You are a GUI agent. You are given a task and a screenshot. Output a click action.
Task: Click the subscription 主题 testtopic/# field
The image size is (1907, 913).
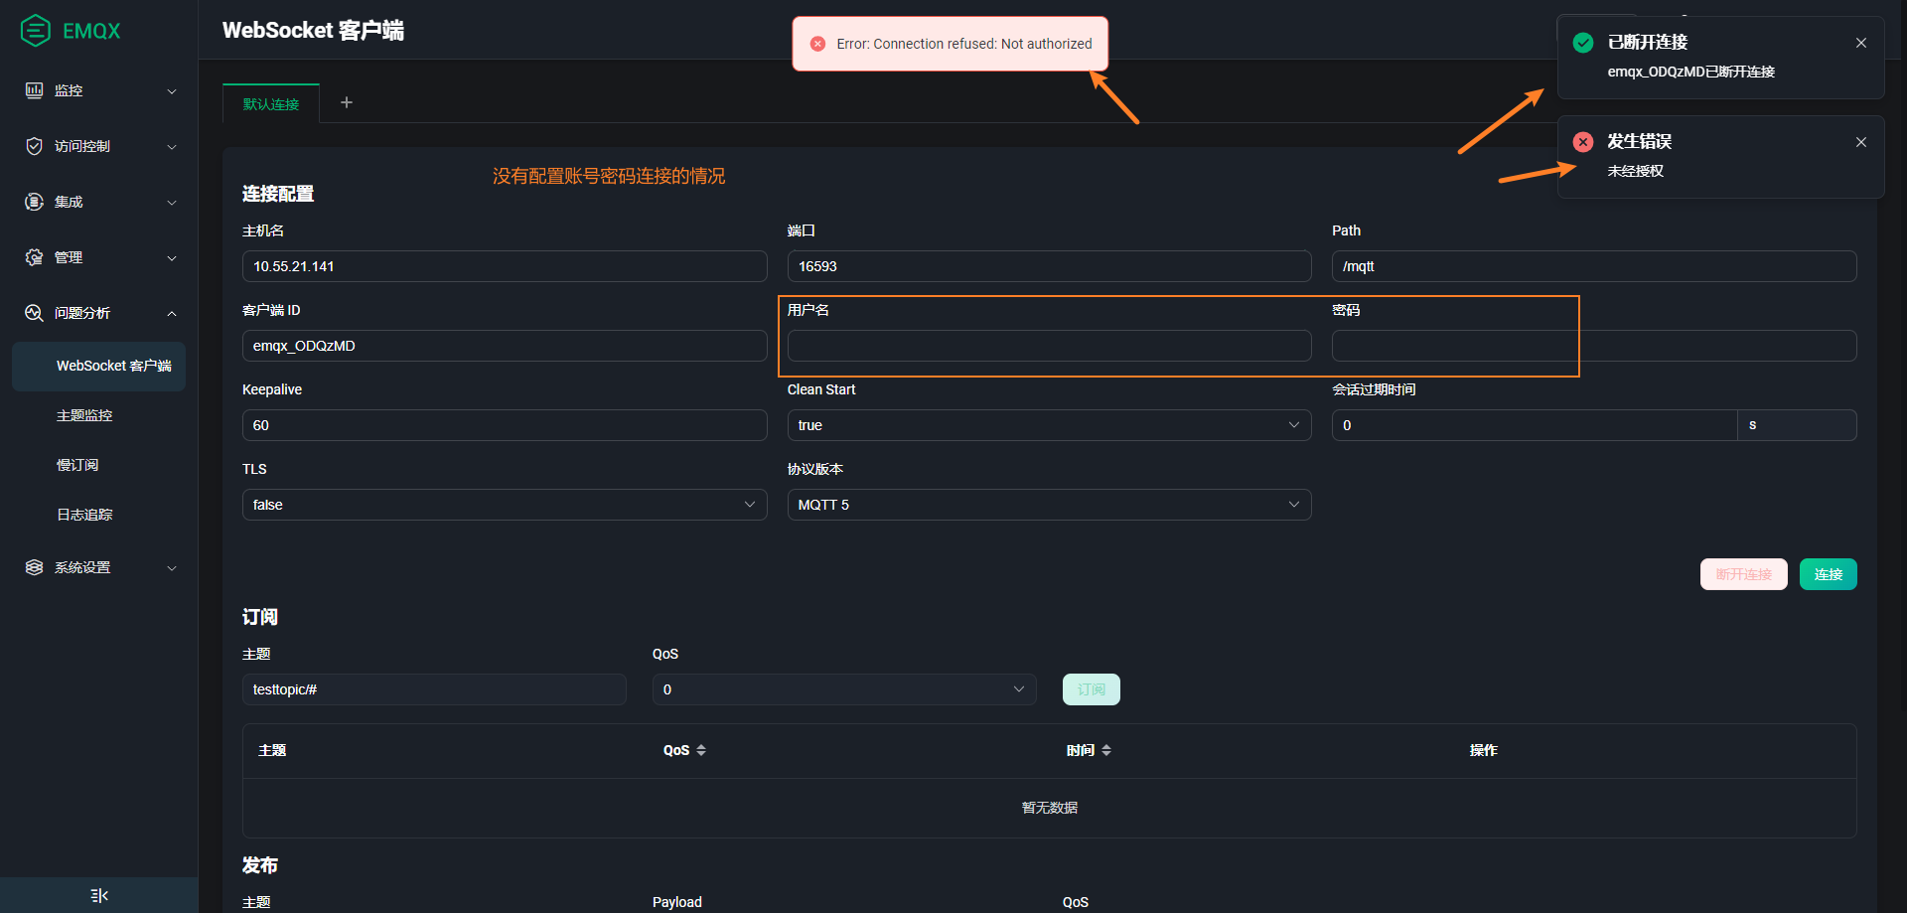click(434, 689)
